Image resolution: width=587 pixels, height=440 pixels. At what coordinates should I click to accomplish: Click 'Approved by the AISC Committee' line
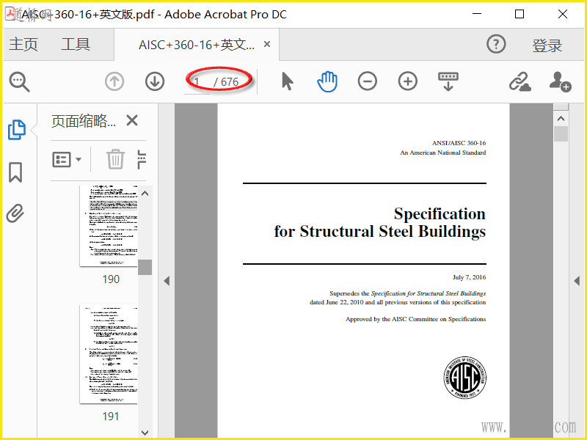tap(415, 319)
